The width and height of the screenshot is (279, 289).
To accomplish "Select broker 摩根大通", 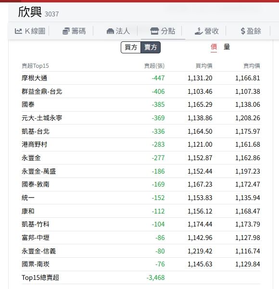I will point(34,78).
